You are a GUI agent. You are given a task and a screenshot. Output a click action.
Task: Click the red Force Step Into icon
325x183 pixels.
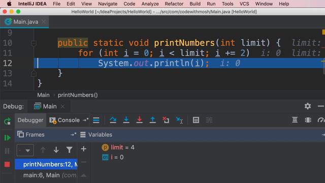tap(139, 120)
